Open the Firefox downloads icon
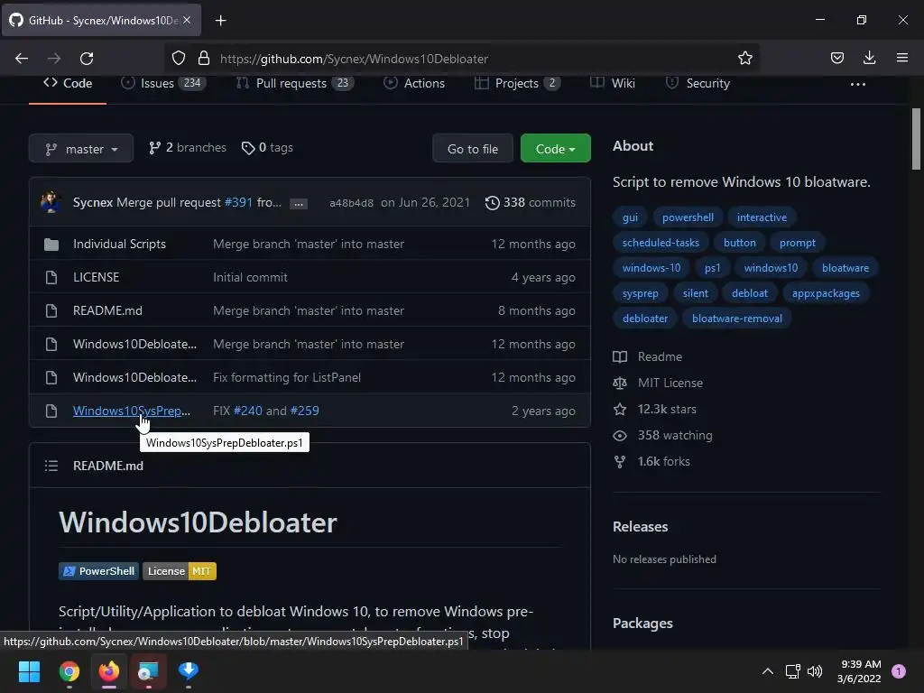 pos(869,58)
